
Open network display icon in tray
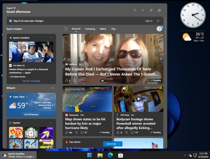[195, 155]
